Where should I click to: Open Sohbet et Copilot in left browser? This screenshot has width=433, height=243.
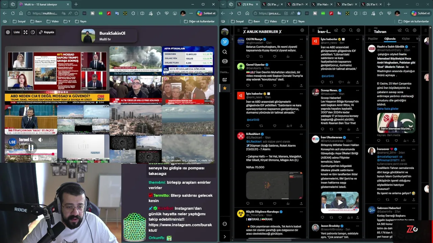click(x=206, y=13)
